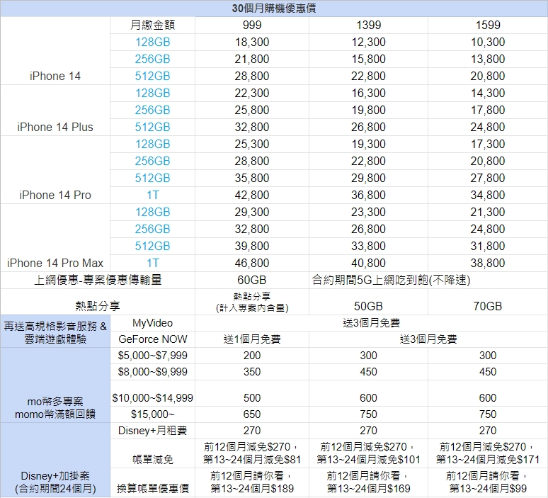Image resolution: width=548 pixels, height=498 pixels.
Task: Click the 13,800 price cell
Action: (x=488, y=59)
